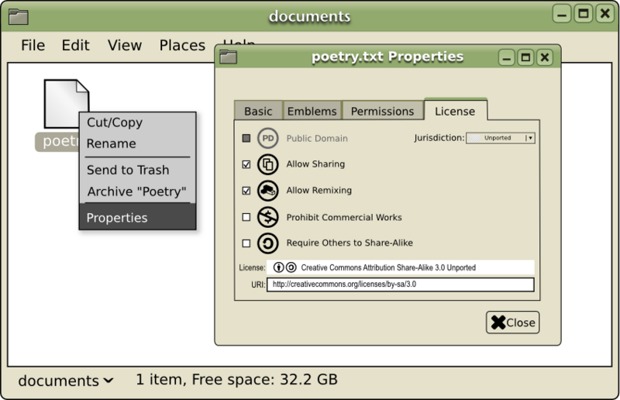Select the License tab
Viewport: 620px width, 400px height.
(455, 110)
